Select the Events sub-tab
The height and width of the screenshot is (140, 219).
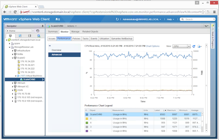click(x=94, y=39)
